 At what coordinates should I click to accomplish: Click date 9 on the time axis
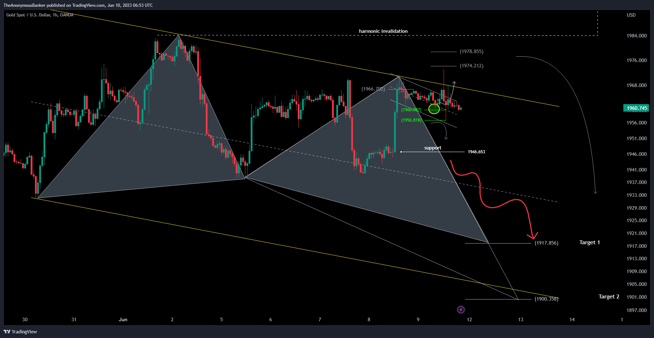pyautogui.click(x=418, y=319)
